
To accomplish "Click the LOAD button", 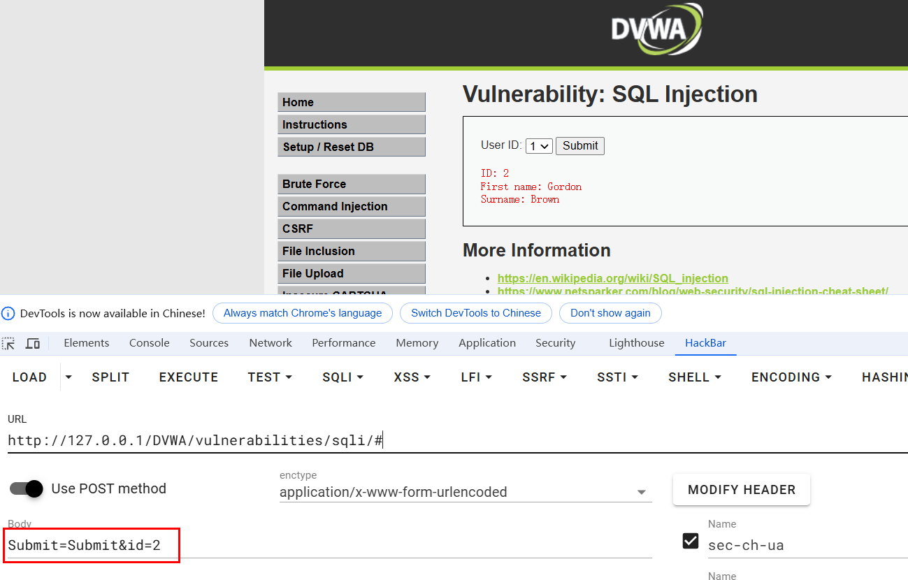I will coord(29,377).
